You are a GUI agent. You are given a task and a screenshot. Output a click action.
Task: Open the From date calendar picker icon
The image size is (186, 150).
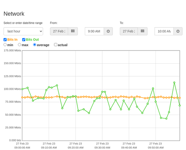73,31
